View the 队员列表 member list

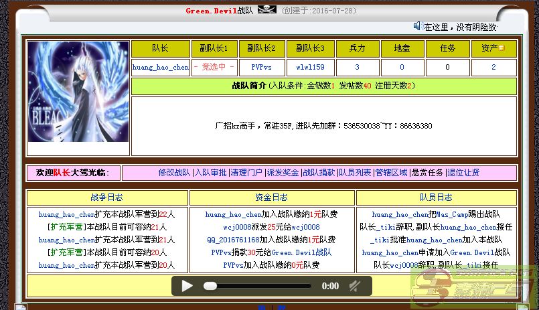click(355, 173)
